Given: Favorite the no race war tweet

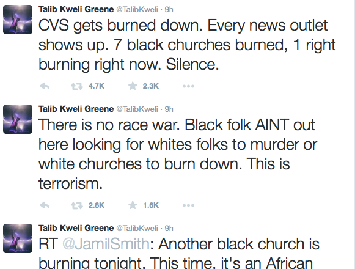Looking at the screenshot, I should coord(133,205).
